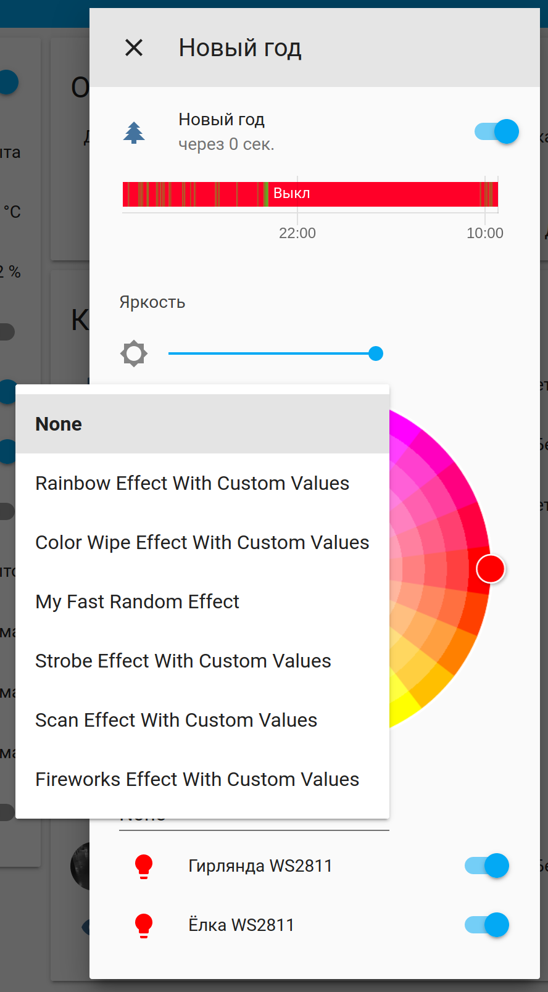Pick Fireworks Effect With Custom Values
Viewport: 548px width, 992px height.
(x=197, y=779)
